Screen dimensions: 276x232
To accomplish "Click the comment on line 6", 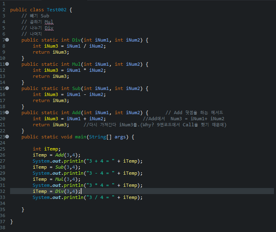I will click(x=32, y=34).
